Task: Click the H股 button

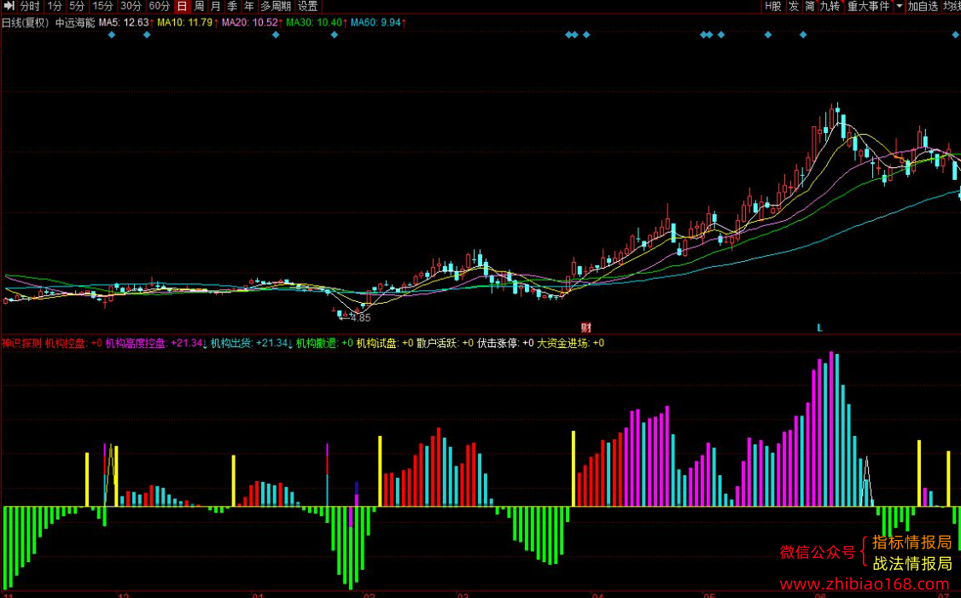Action: [x=773, y=6]
